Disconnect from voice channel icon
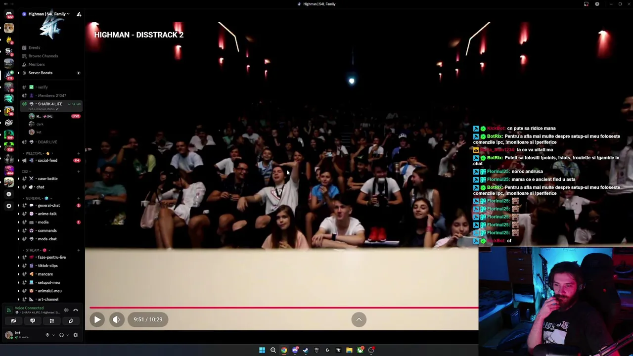This screenshot has width=633, height=356. click(x=76, y=310)
